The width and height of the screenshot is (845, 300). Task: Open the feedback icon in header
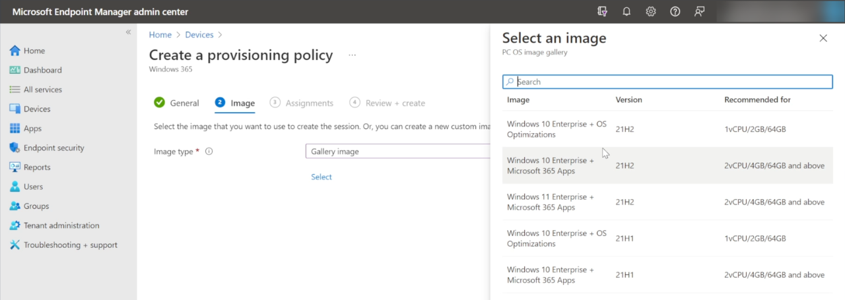click(x=699, y=11)
